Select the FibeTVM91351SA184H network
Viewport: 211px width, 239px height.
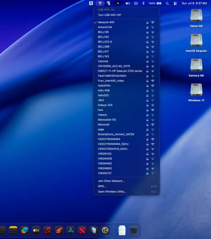(x=126, y=76)
